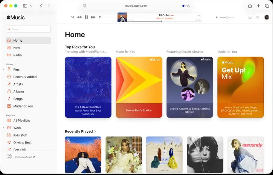Open the earcandy album
273x175 pixels.
coord(246,155)
